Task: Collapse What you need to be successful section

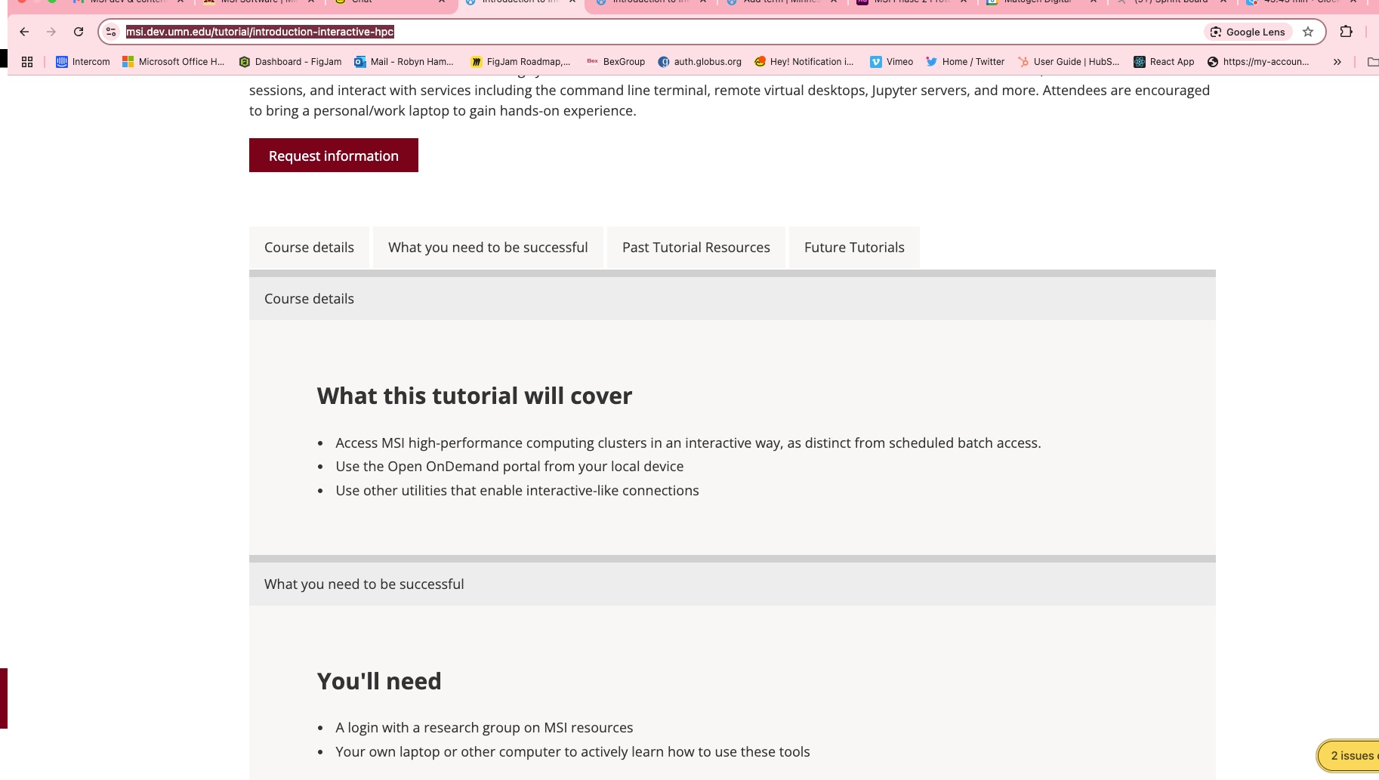Action: pyautogui.click(x=732, y=584)
